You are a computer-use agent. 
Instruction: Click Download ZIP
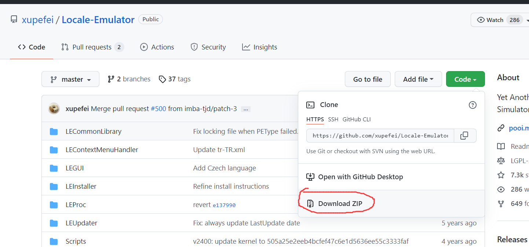coord(340,203)
